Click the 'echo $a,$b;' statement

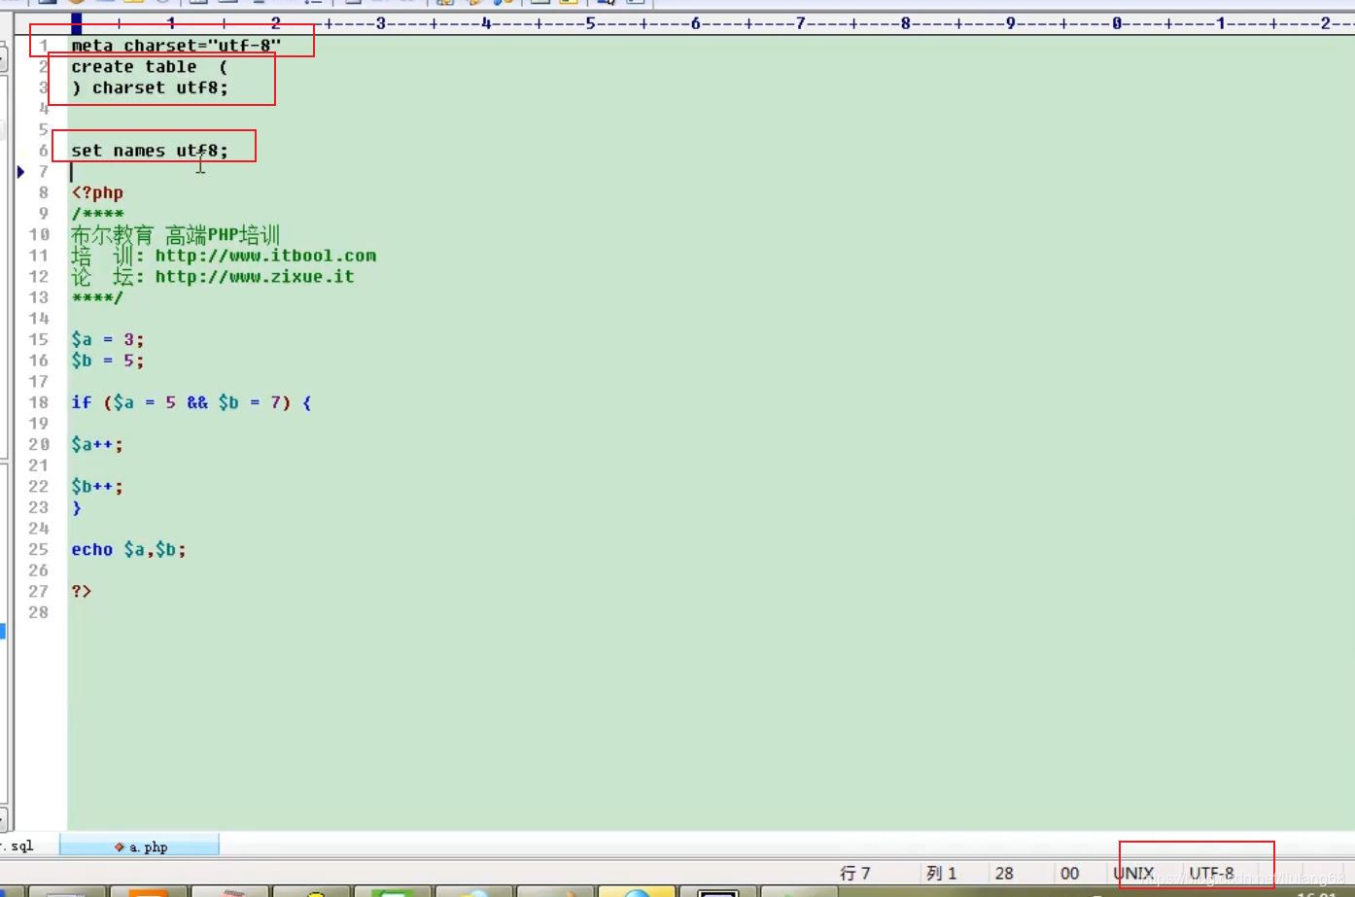pyautogui.click(x=128, y=550)
